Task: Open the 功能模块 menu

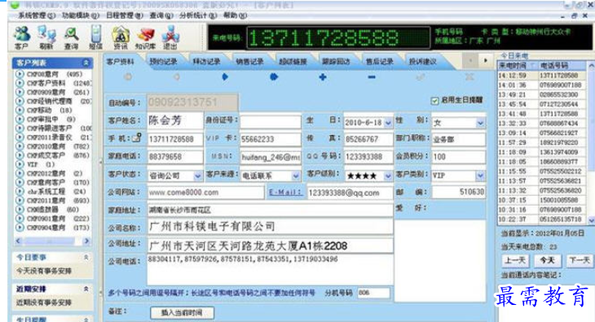Action: (x=81, y=15)
